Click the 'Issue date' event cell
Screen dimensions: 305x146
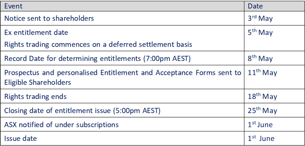(x=21, y=138)
